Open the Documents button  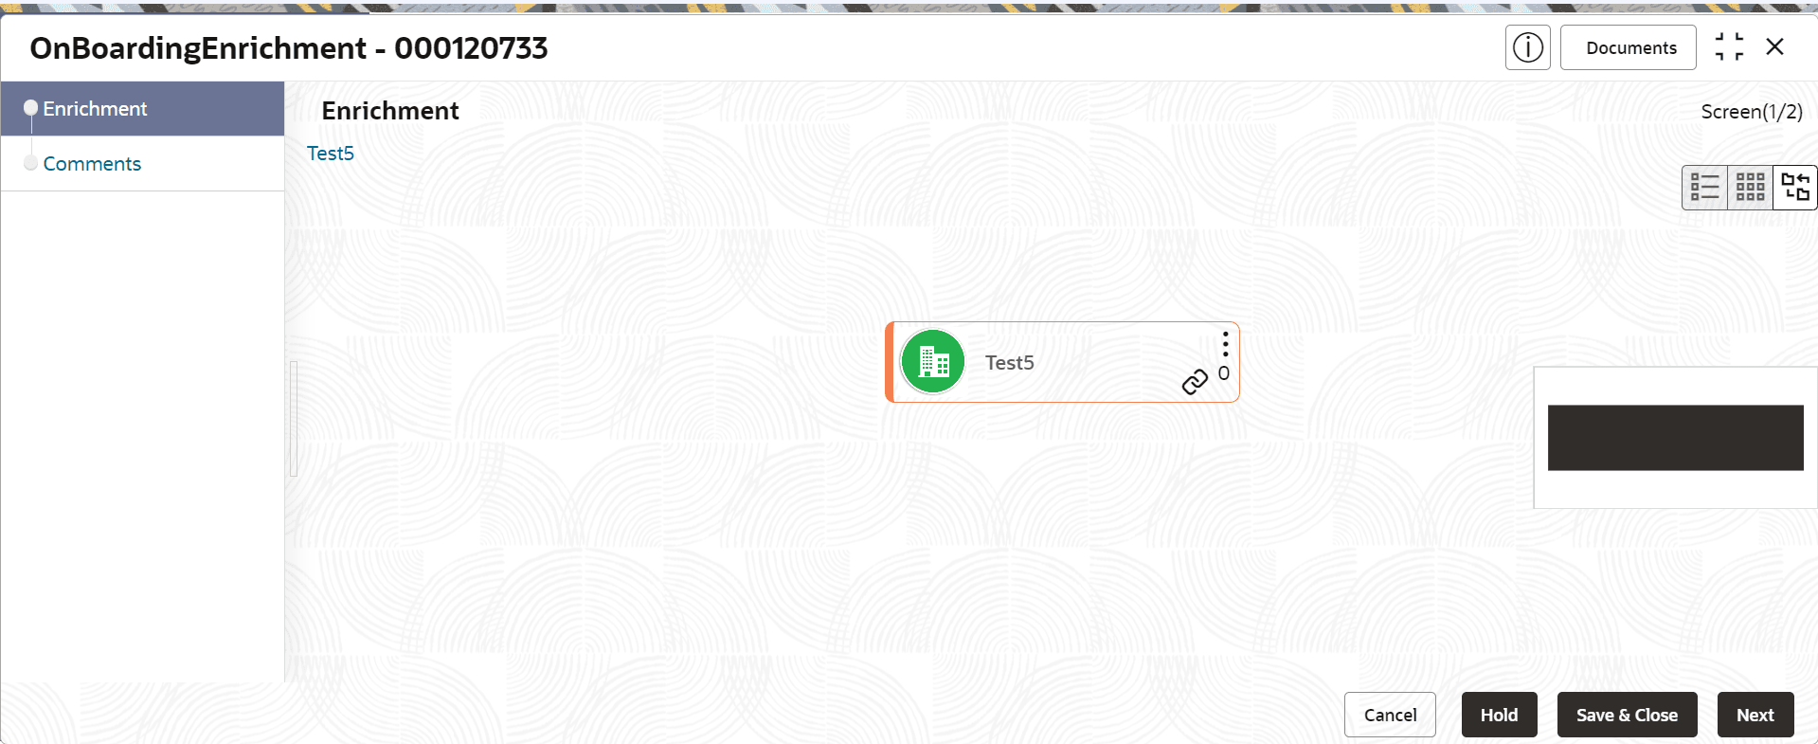coord(1630,47)
